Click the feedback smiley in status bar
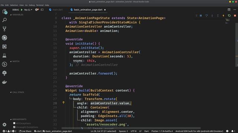This screenshot has height=133, width=238. (227, 131)
